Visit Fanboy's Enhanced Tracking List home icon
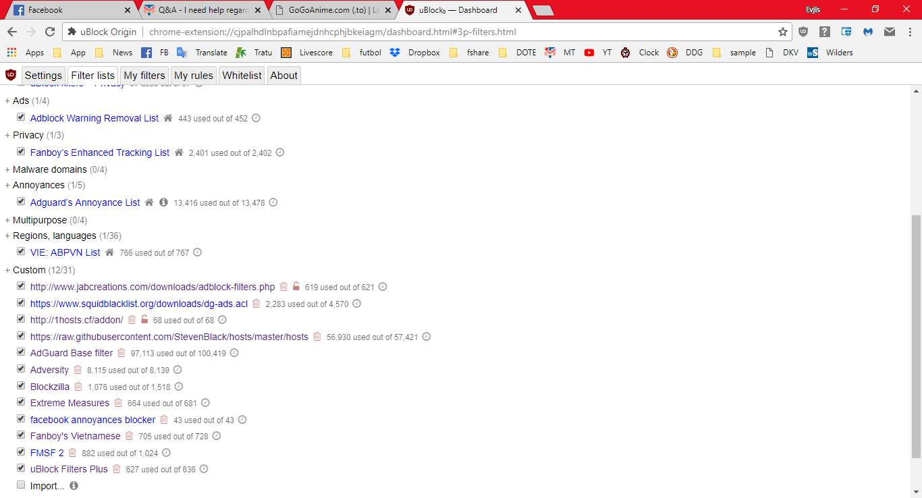 coord(179,153)
